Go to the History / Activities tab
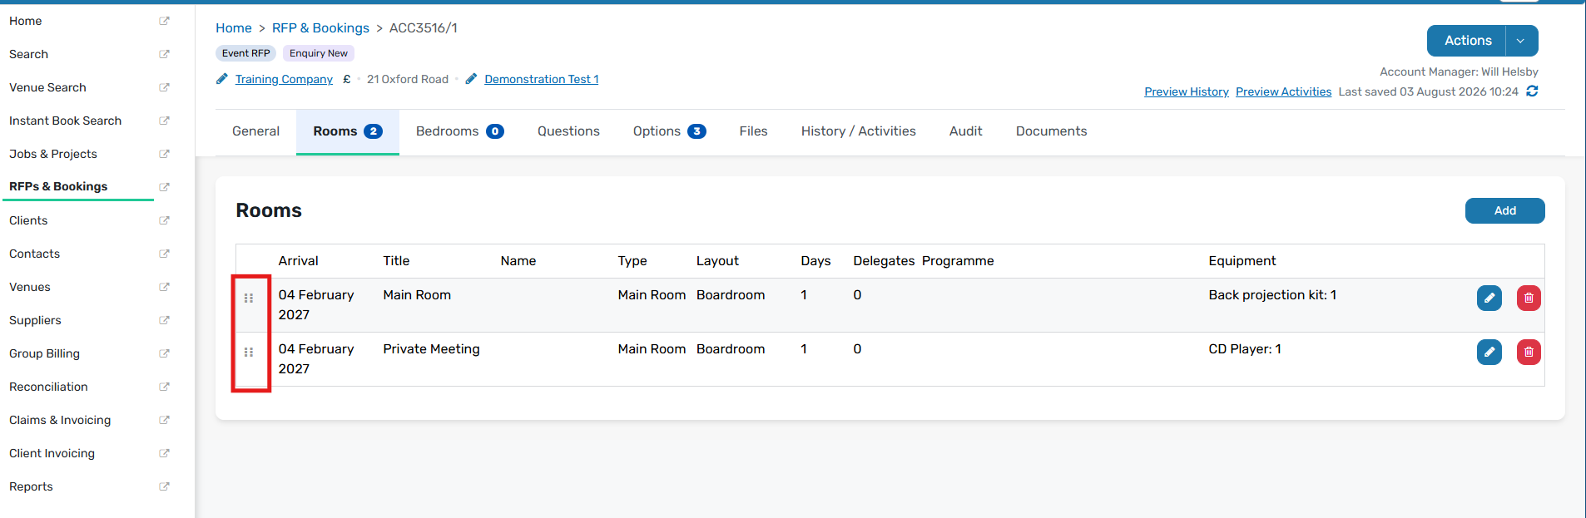 (858, 131)
